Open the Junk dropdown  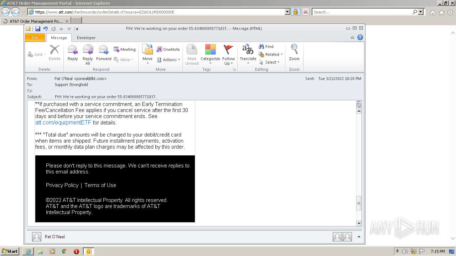(37, 54)
